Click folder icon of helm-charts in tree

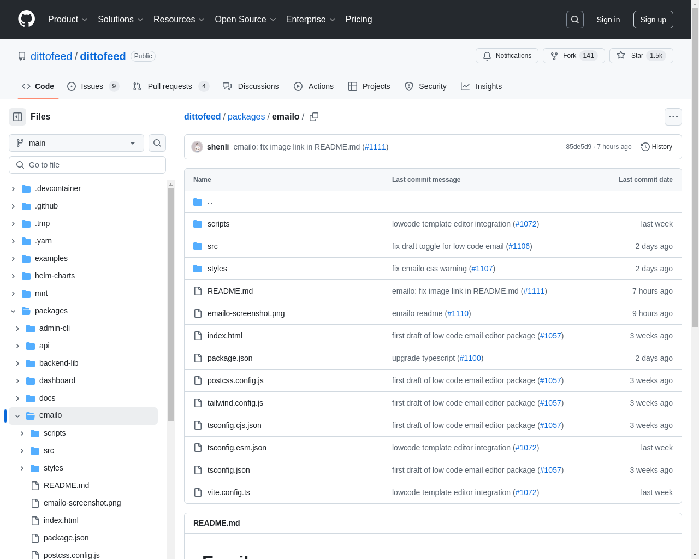(x=26, y=276)
